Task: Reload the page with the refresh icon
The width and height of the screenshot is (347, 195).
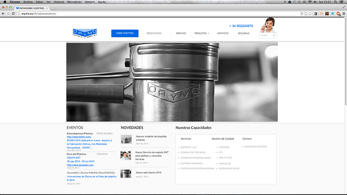Action: click(13, 14)
